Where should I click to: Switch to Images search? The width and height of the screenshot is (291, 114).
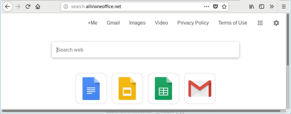(137, 23)
